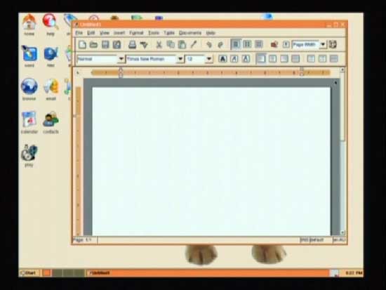Open the home desktop icon

pos(29,25)
